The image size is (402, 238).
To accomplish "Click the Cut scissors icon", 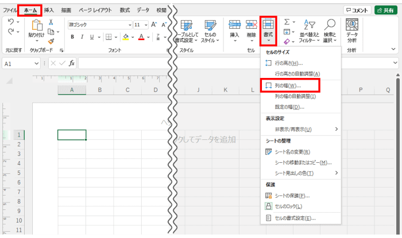I will click(x=51, y=22).
